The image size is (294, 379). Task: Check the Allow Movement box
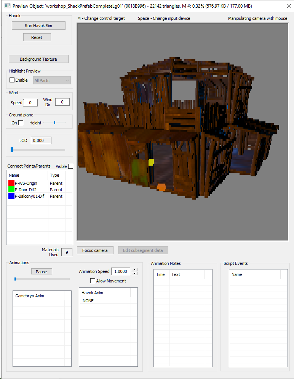tap(93, 281)
